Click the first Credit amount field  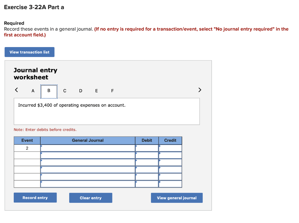(170, 148)
